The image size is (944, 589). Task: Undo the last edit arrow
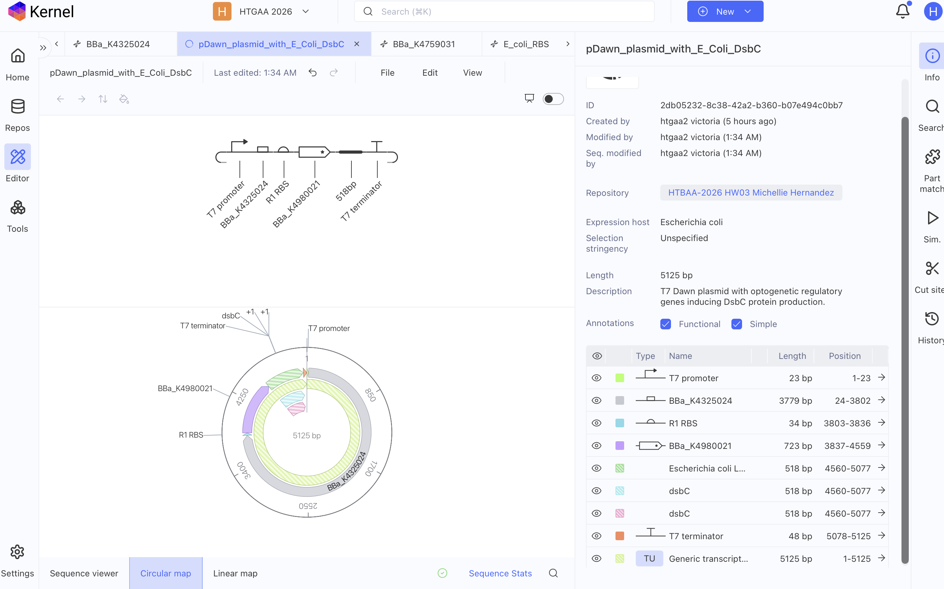tap(313, 72)
